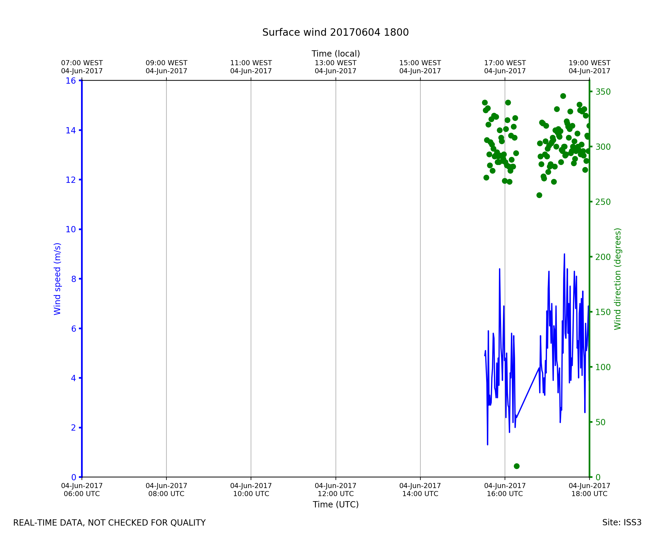Click the highest green dot above 350

(563, 96)
